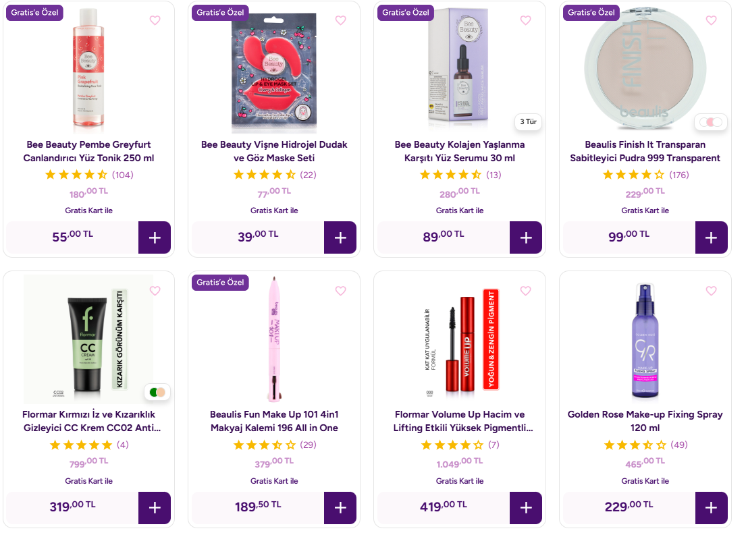Favorite the Pembe Greyfurt Tonik heart icon
The width and height of the screenshot is (746, 537).
[x=155, y=20]
